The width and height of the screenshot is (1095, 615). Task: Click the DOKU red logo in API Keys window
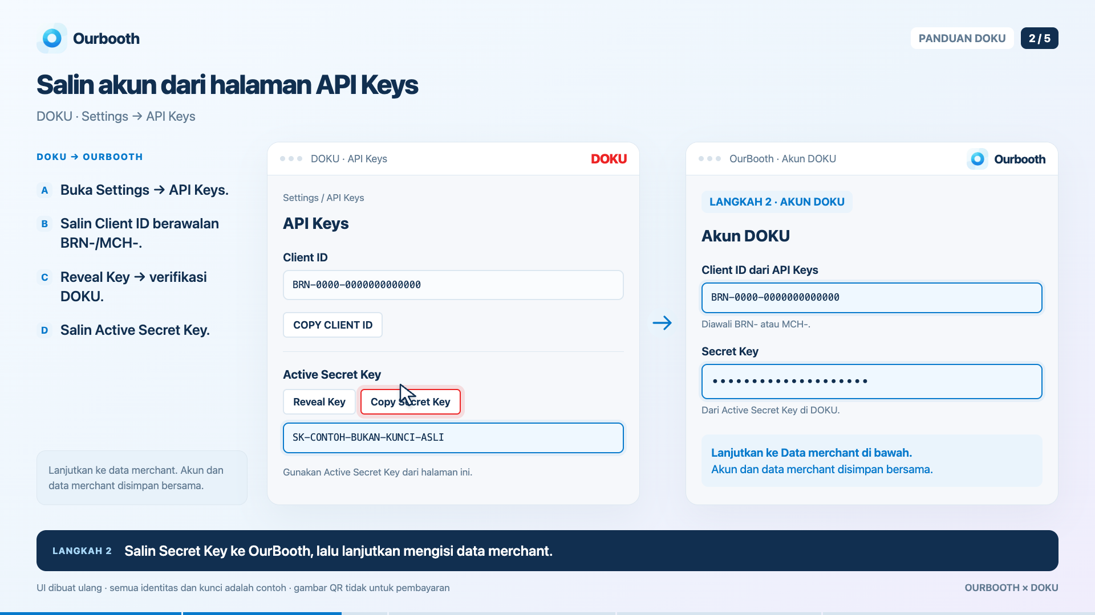[x=609, y=159]
